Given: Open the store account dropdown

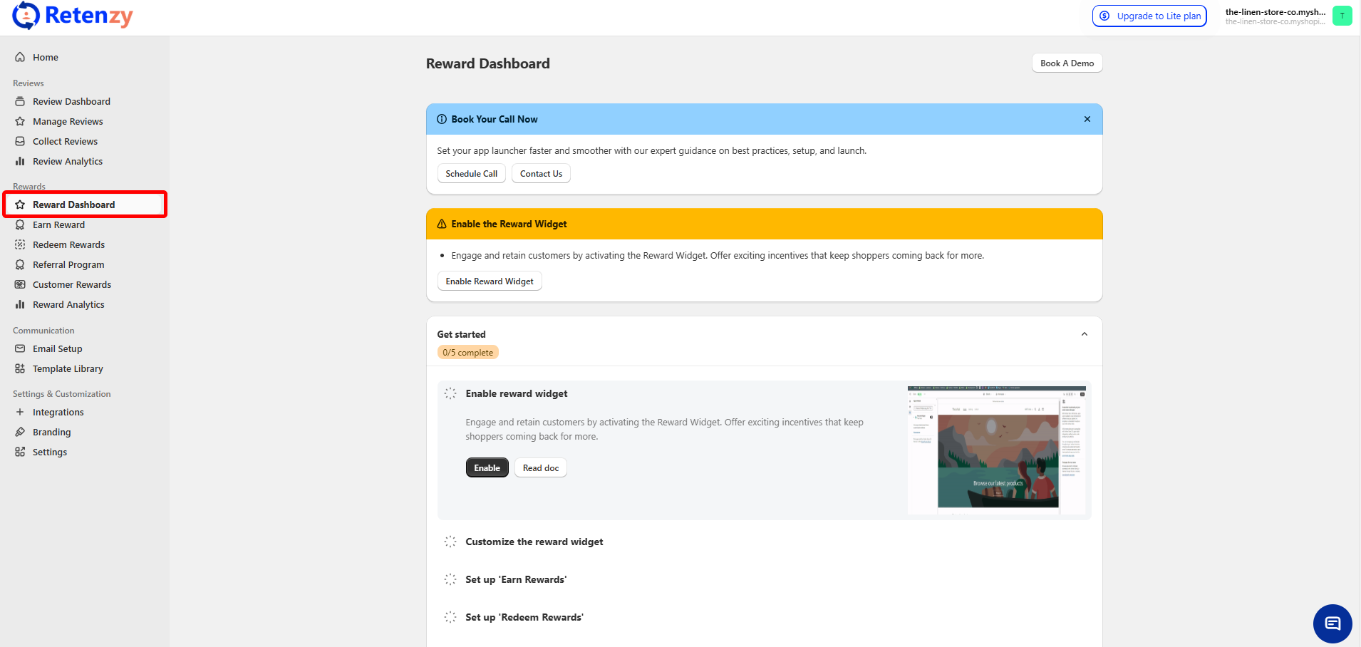Looking at the screenshot, I should (1275, 16).
